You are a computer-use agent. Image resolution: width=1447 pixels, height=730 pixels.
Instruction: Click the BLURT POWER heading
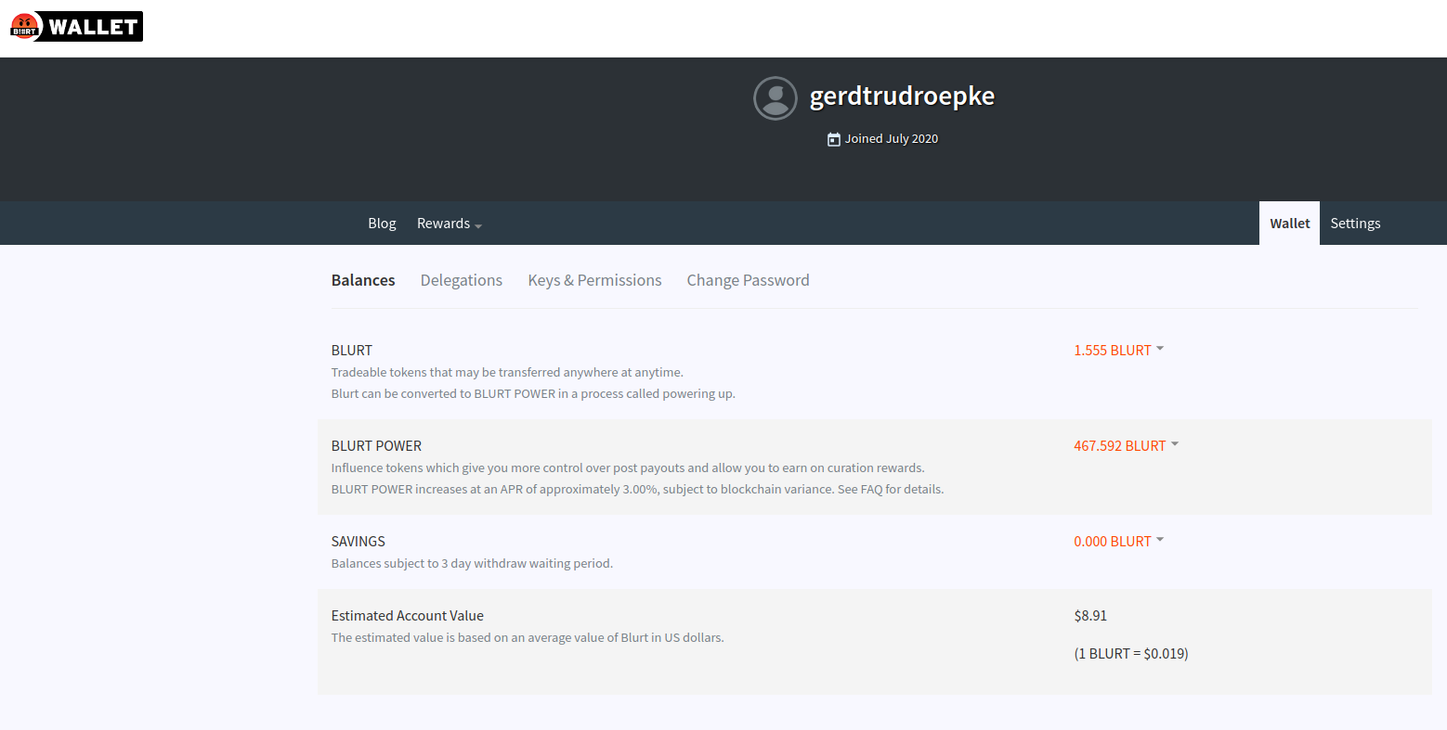pos(376,446)
